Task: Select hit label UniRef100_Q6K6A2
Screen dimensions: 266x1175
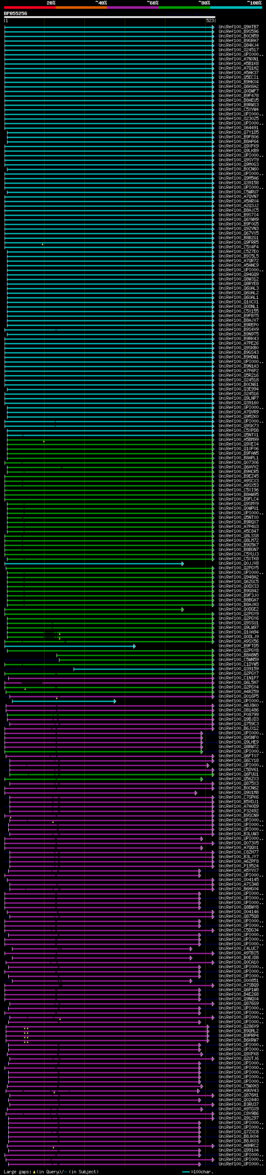Action: [x=239, y=87]
